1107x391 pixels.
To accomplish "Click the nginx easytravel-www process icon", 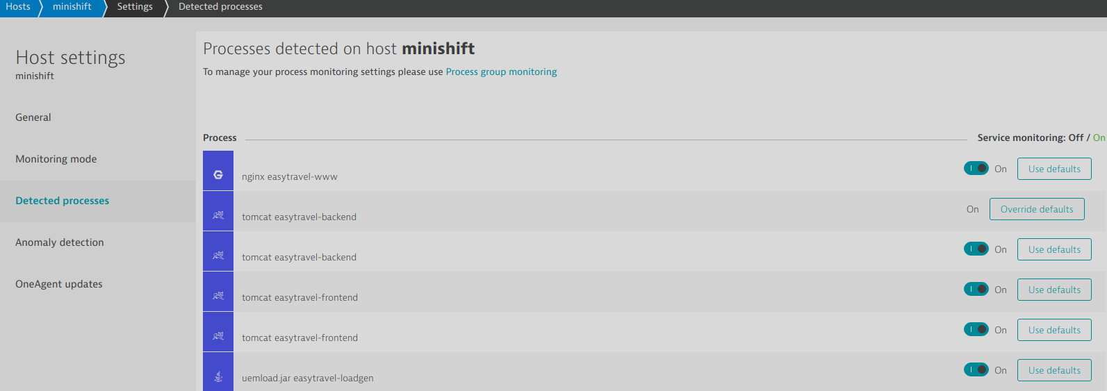I will pos(218,174).
